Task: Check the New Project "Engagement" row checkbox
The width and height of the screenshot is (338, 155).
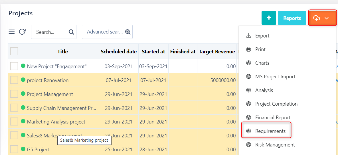Action: pos(14,66)
